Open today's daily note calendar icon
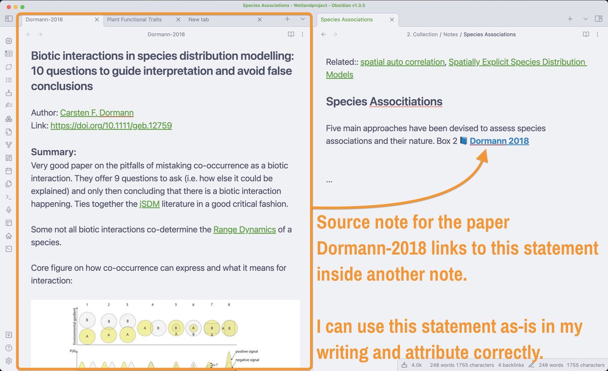This screenshot has width=608, height=371. point(8,171)
